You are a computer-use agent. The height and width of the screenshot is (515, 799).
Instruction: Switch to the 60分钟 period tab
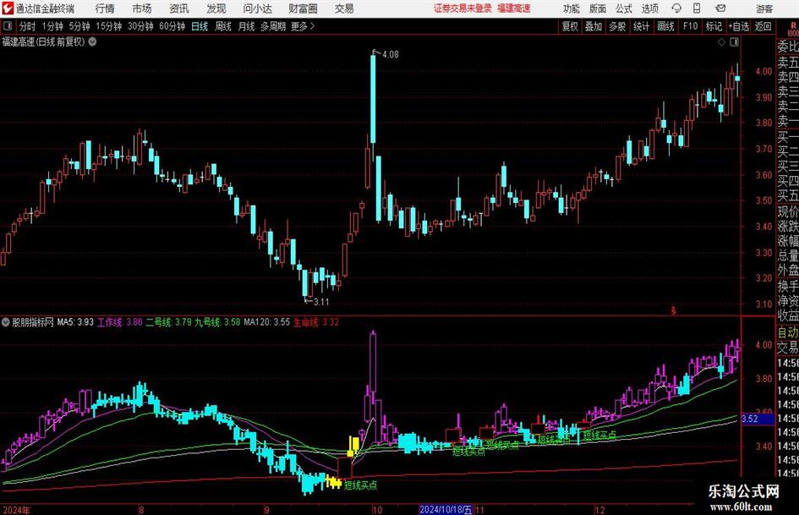[172, 26]
